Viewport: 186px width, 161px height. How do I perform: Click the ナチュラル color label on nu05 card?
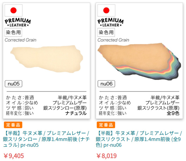76,113
